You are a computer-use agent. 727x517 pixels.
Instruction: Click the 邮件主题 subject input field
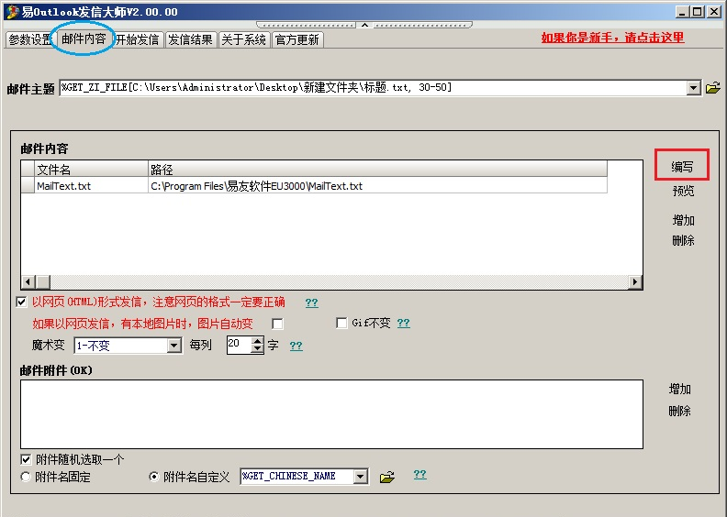click(x=374, y=87)
